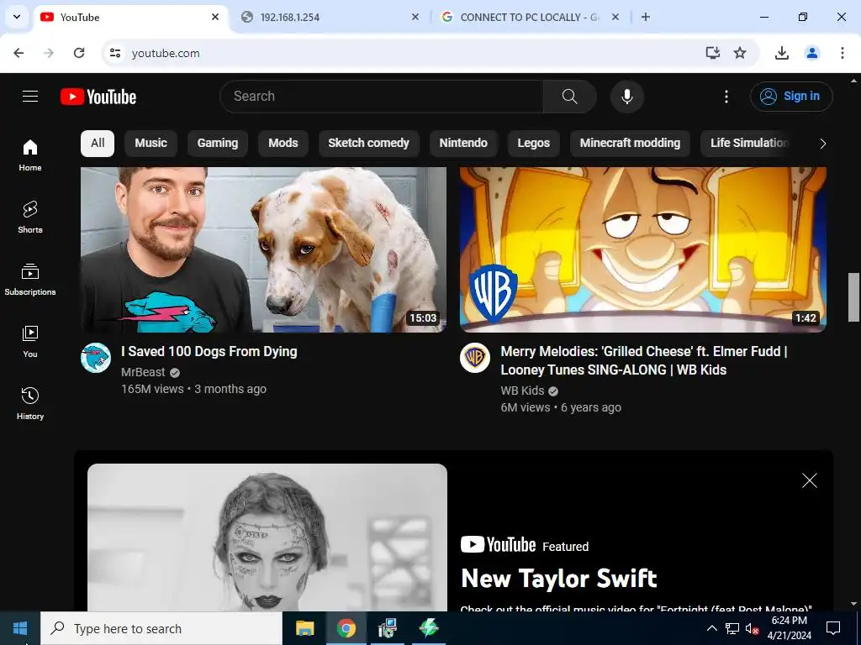Close the 192.168.1.254 tab
Viewport: 861px width, 645px height.
[x=415, y=17]
